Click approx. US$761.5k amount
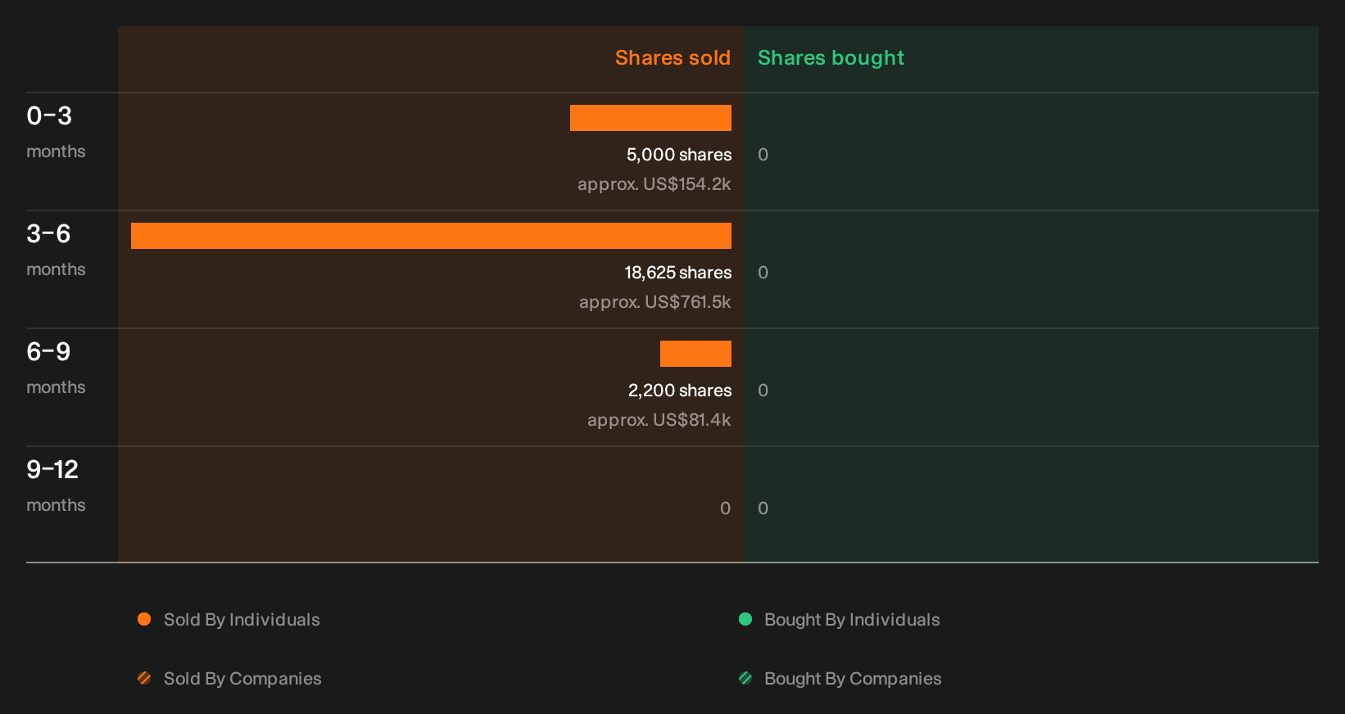1345x714 pixels. coord(655,302)
